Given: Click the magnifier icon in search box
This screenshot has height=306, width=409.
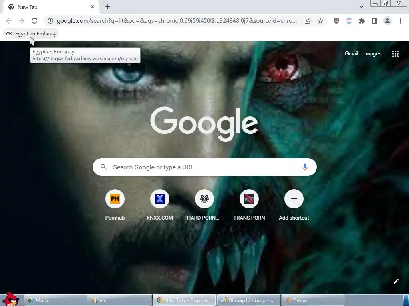Looking at the screenshot, I should [x=103, y=167].
